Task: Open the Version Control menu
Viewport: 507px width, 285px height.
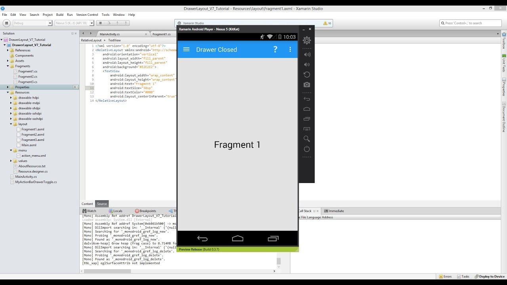Action: [87, 15]
